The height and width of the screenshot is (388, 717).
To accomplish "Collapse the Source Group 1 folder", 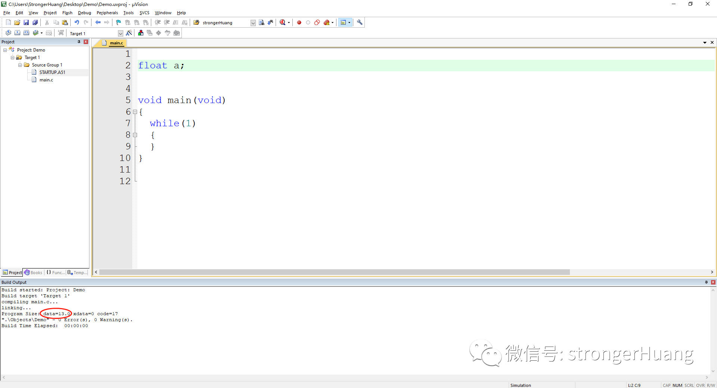I will coord(20,65).
